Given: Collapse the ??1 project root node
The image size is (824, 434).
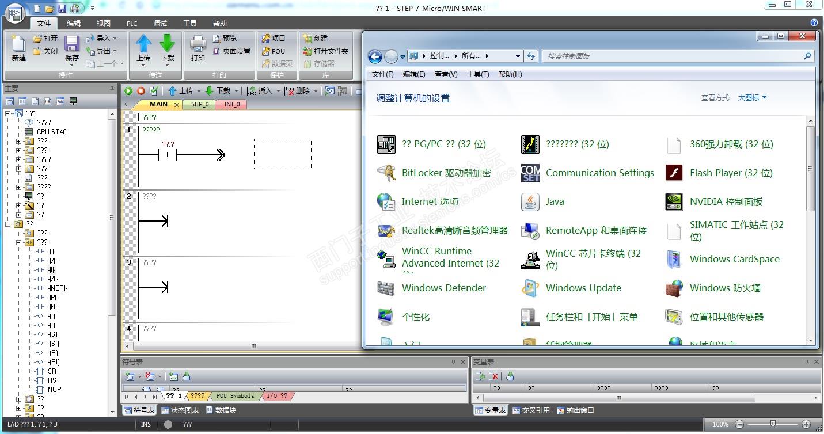Looking at the screenshot, I should pos(8,113).
